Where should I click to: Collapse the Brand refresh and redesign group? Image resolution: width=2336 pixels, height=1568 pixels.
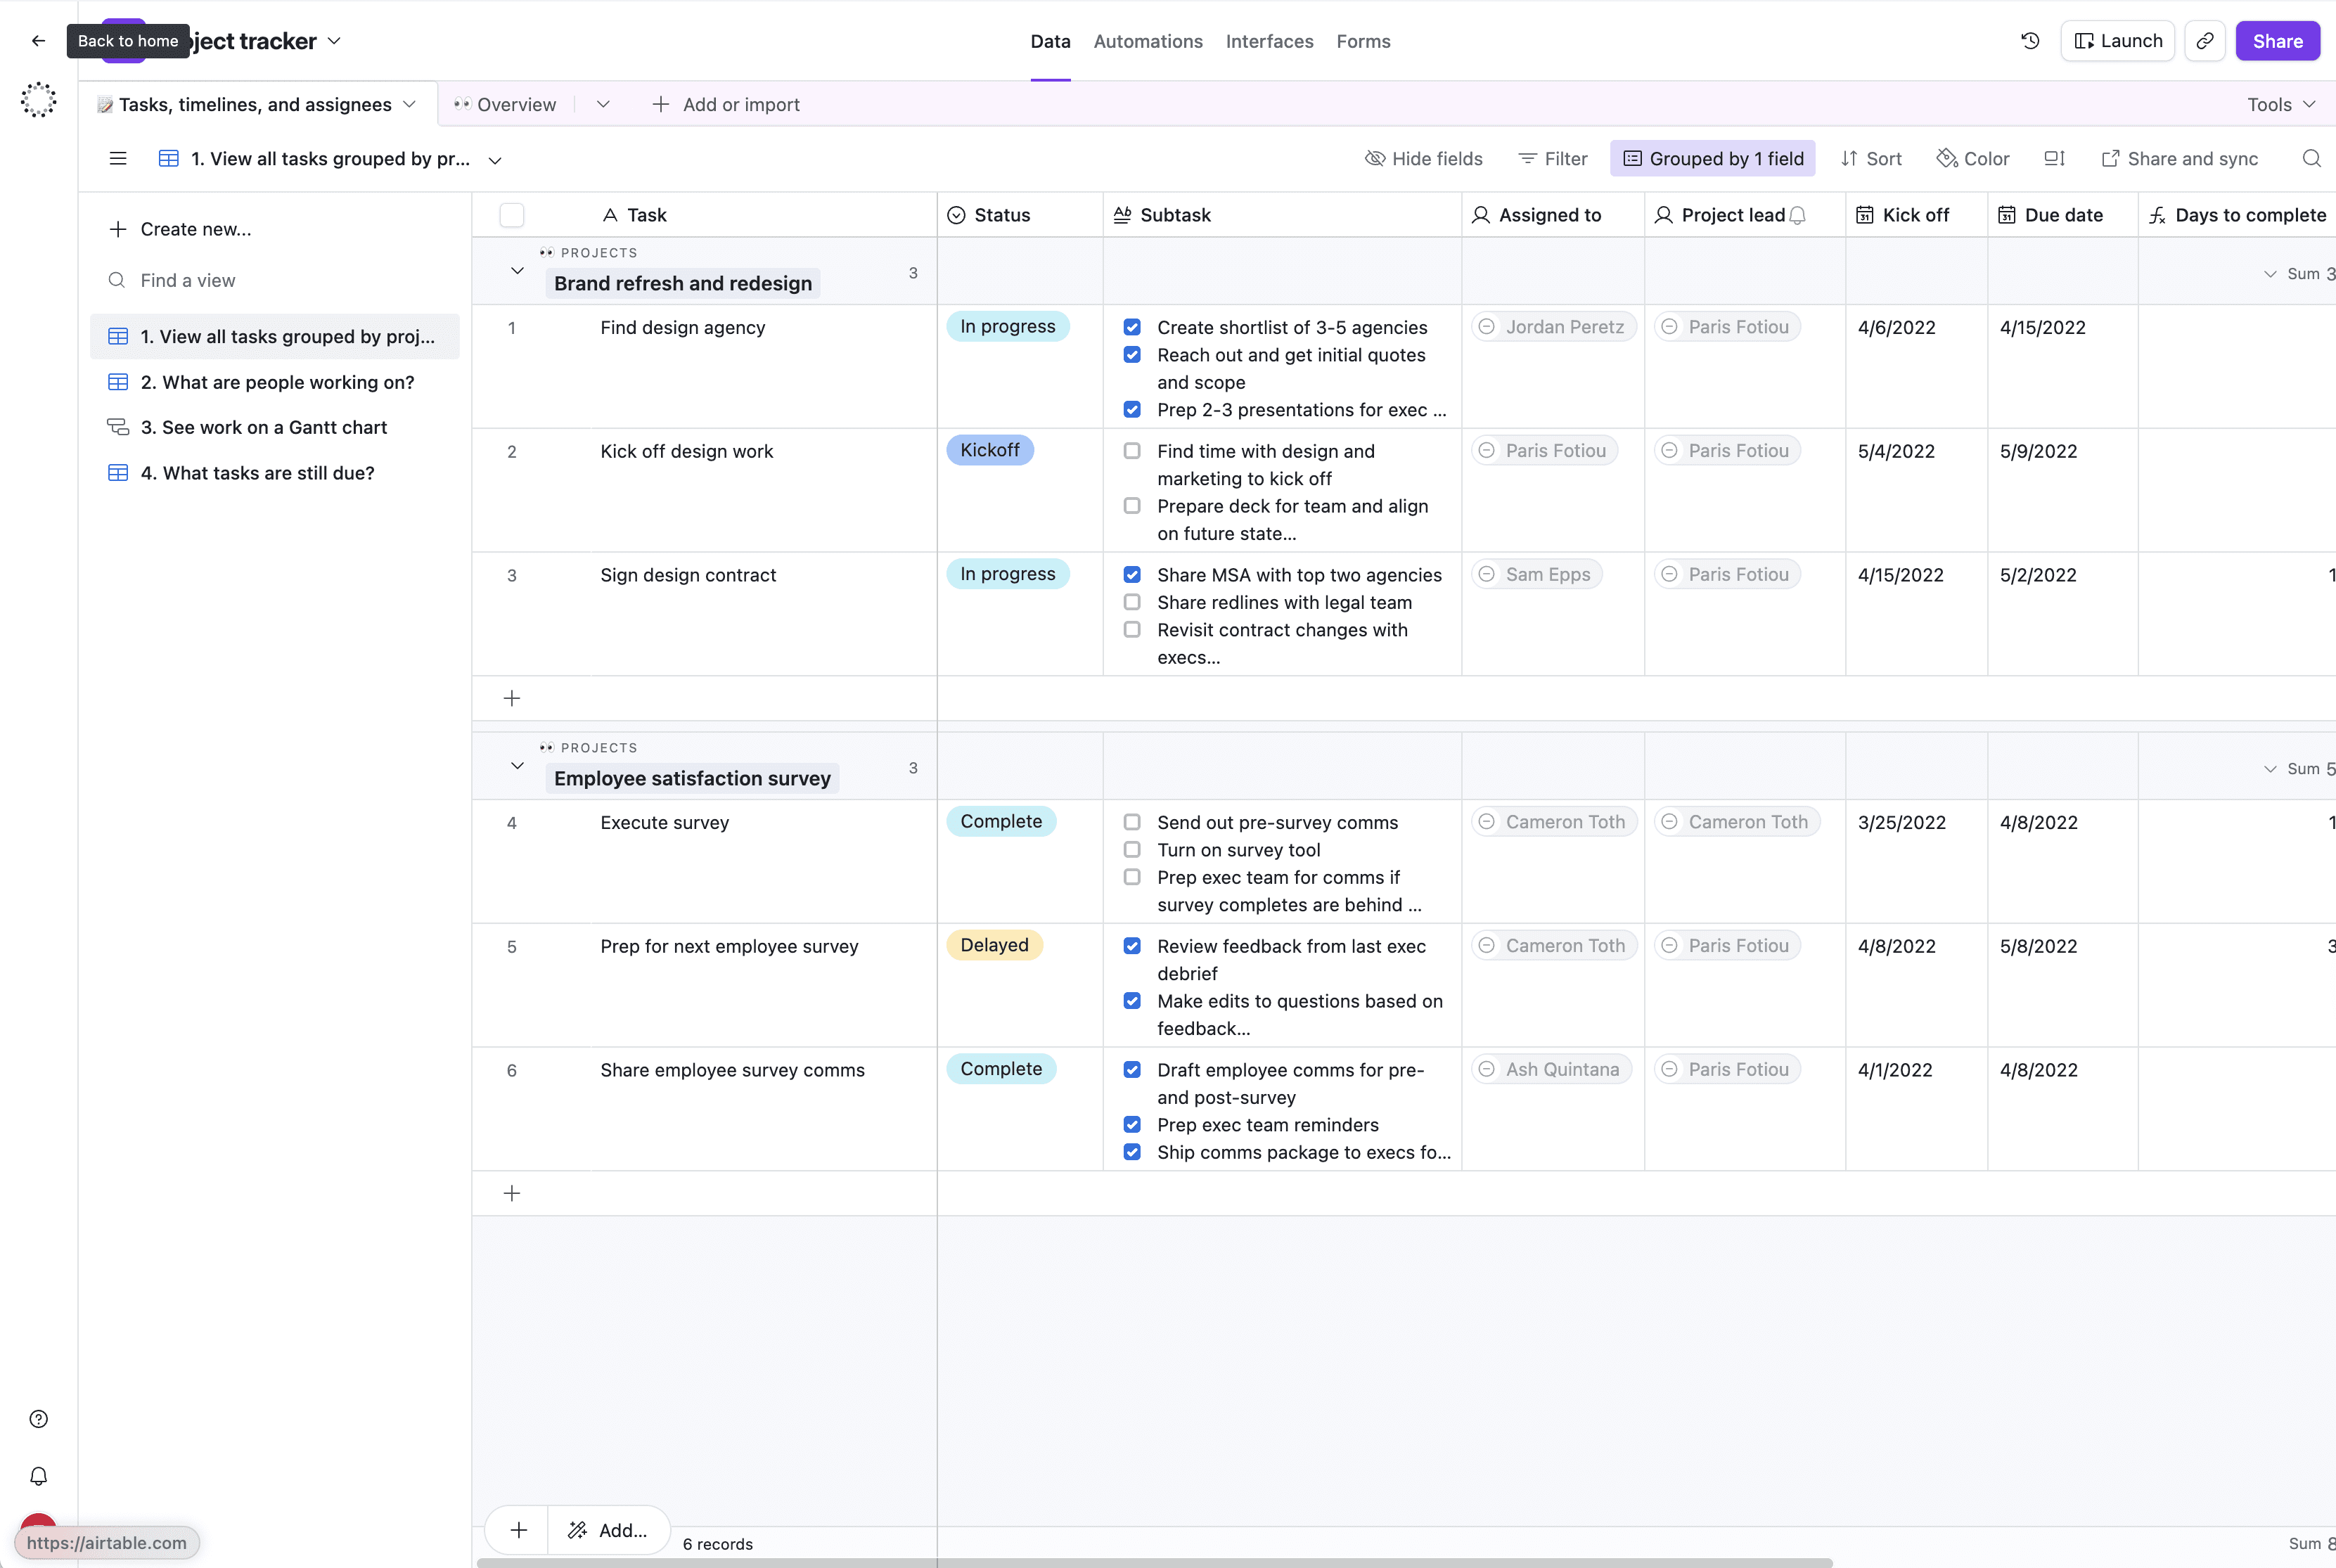(517, 271)
